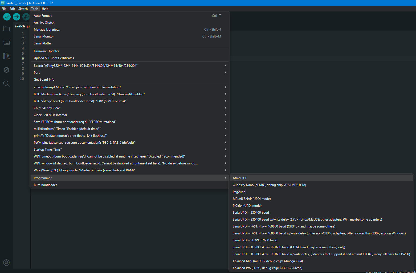Launch Serial Plotter
The width and height of the screenshot is (416, 273).
[130, 43]
